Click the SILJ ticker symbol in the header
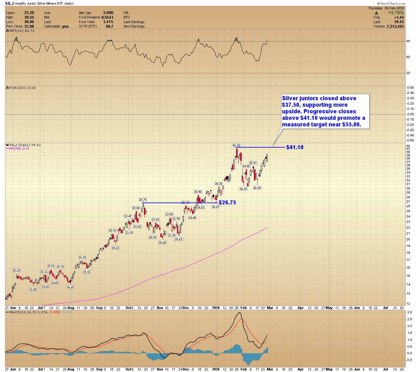 coord(9,3)
